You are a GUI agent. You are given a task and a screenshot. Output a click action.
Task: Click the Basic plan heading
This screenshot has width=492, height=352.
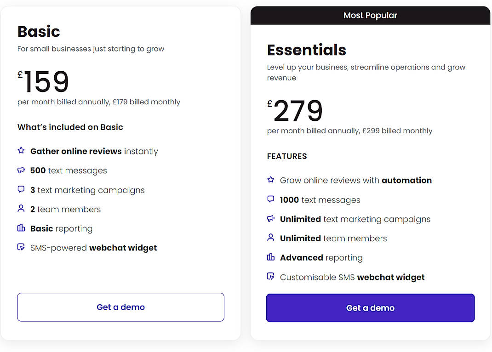click(39, 31)
